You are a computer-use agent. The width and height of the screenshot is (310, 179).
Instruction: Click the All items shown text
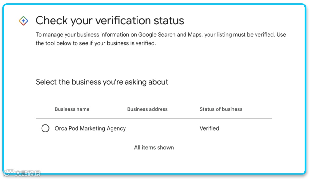pyautogui.click(x=154, y=147)
